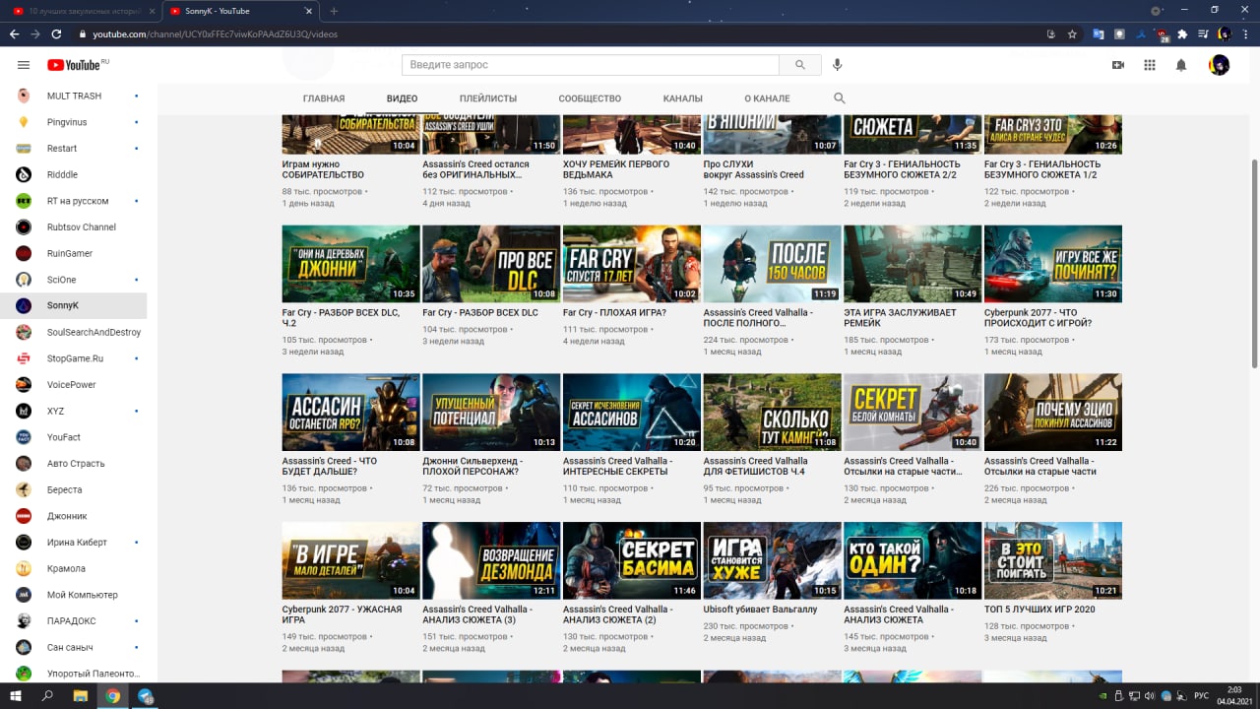
Task: Open the create video camera icon
Action: point(1118,65)
